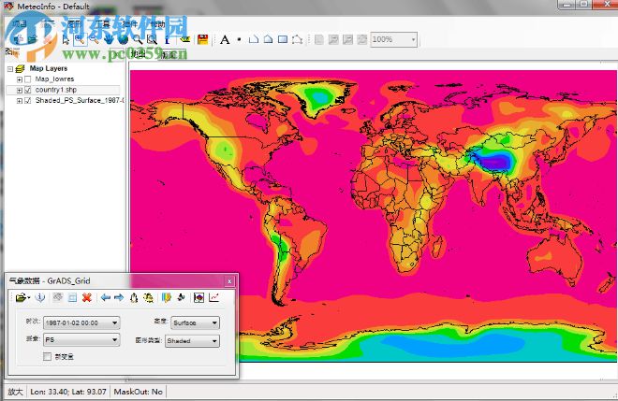618x401 pixels.
Task: Toggle the country1.shp layer checkbox
Action: point(27,90)
